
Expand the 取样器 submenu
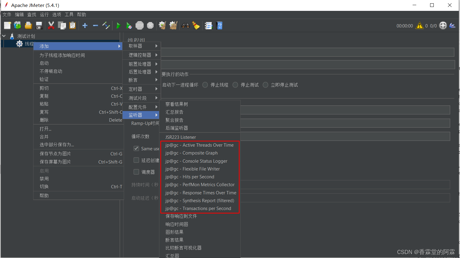pyautogui.click(x=142, y=46)
